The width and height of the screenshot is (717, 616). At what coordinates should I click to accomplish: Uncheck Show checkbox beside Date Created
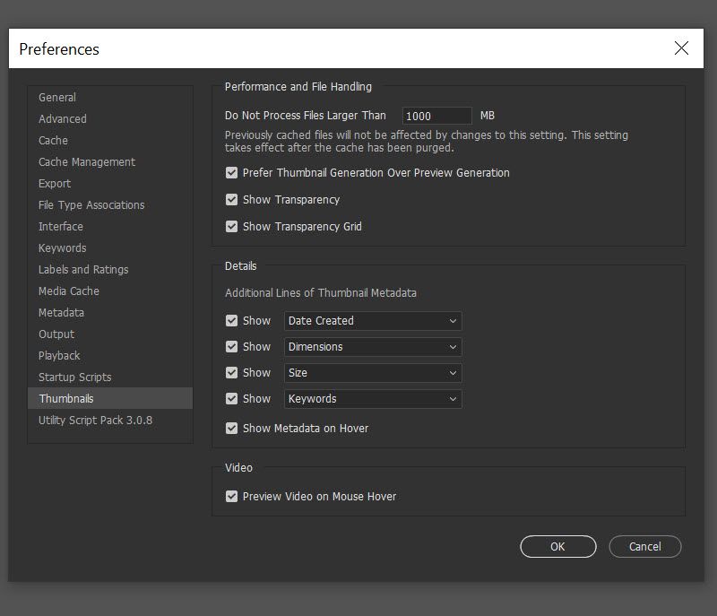click(x=232, y=321)
